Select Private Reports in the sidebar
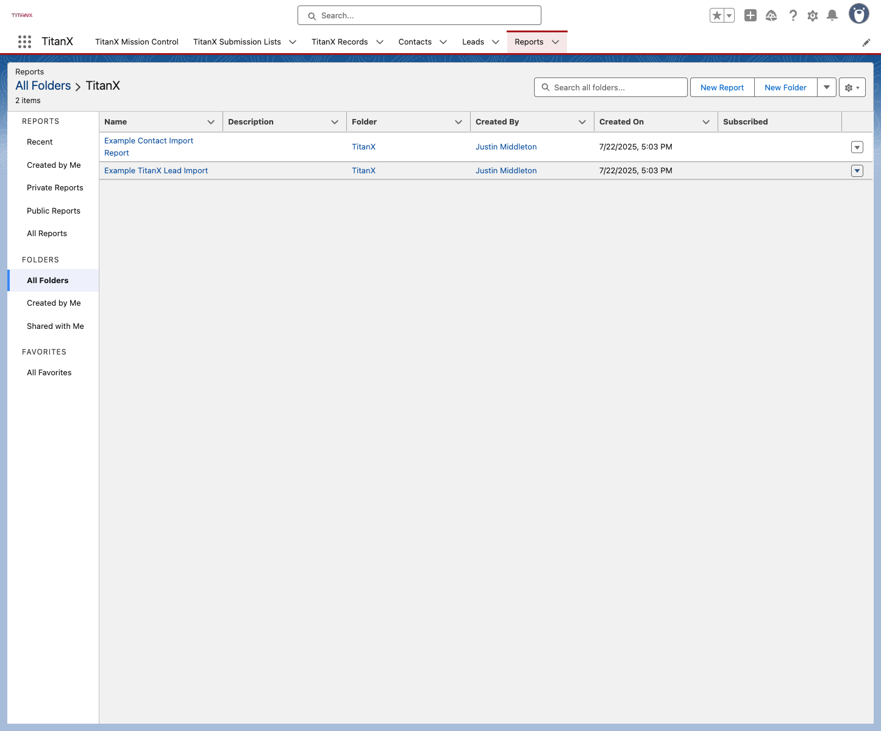The height and width of the screenshot is (731, 881). pyautogui.click(x=55, y=188)
